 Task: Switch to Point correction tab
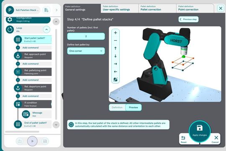[x=195, y=8]
